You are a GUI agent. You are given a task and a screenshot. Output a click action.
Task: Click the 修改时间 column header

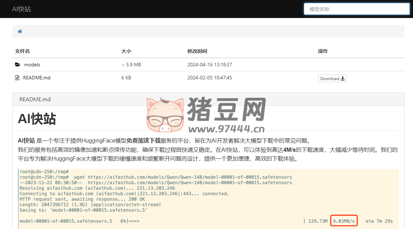197,51
